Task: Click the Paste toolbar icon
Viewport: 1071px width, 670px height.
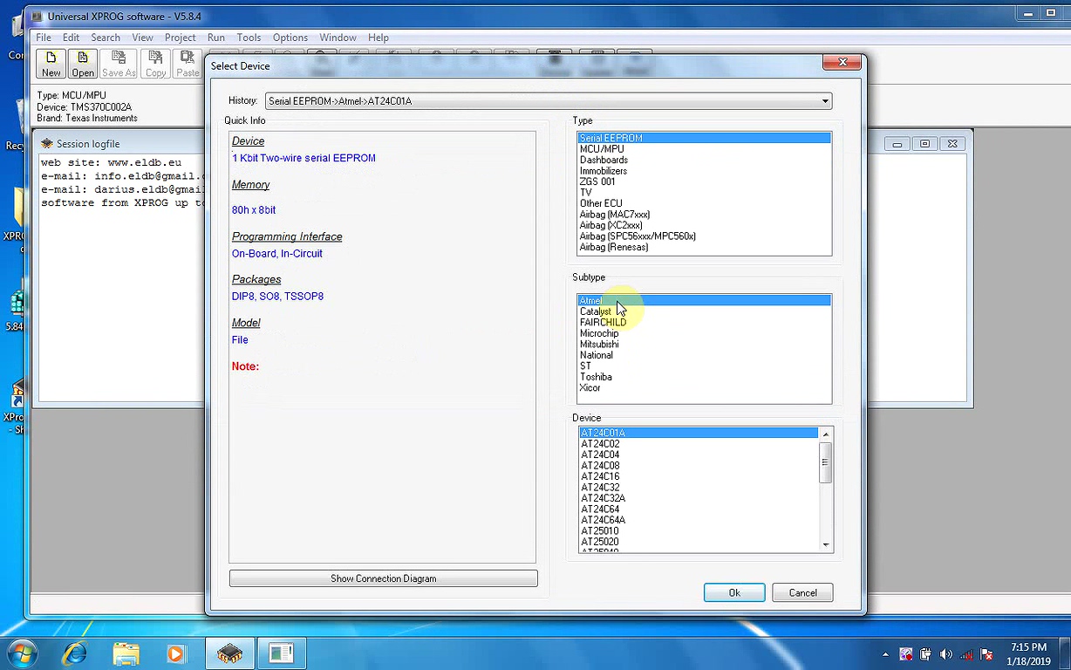Action: point(188,64)
